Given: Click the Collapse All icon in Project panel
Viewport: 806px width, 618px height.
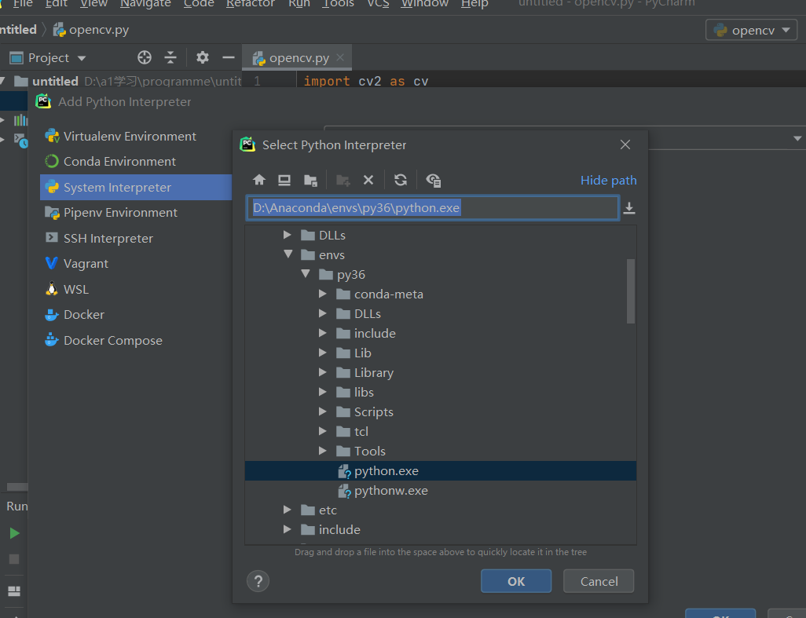Looking at the screenshot, I should pos(170,57).
